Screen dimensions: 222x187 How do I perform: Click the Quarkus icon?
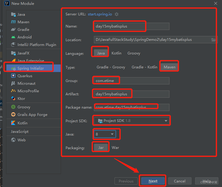tap(13, 76)
